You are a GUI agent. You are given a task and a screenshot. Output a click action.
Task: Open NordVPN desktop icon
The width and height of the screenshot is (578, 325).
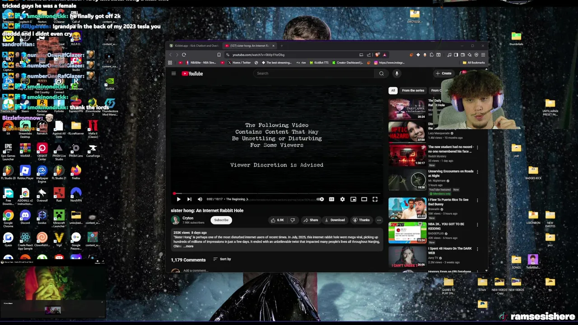click(76, 195)
